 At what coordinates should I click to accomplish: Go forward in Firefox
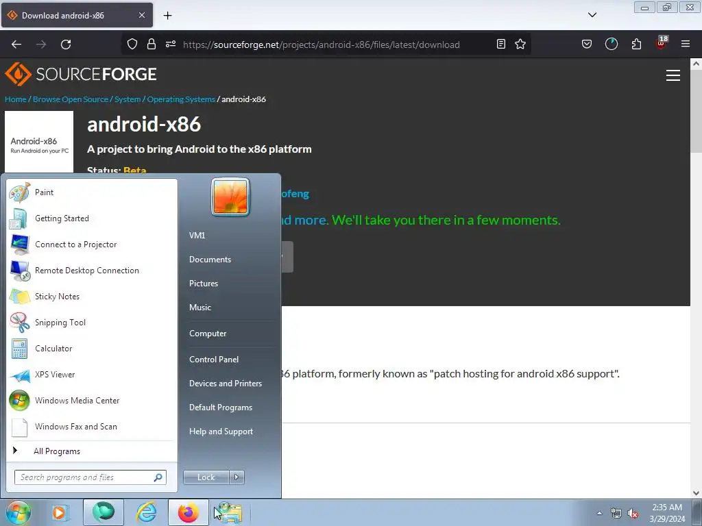(41, 45)
